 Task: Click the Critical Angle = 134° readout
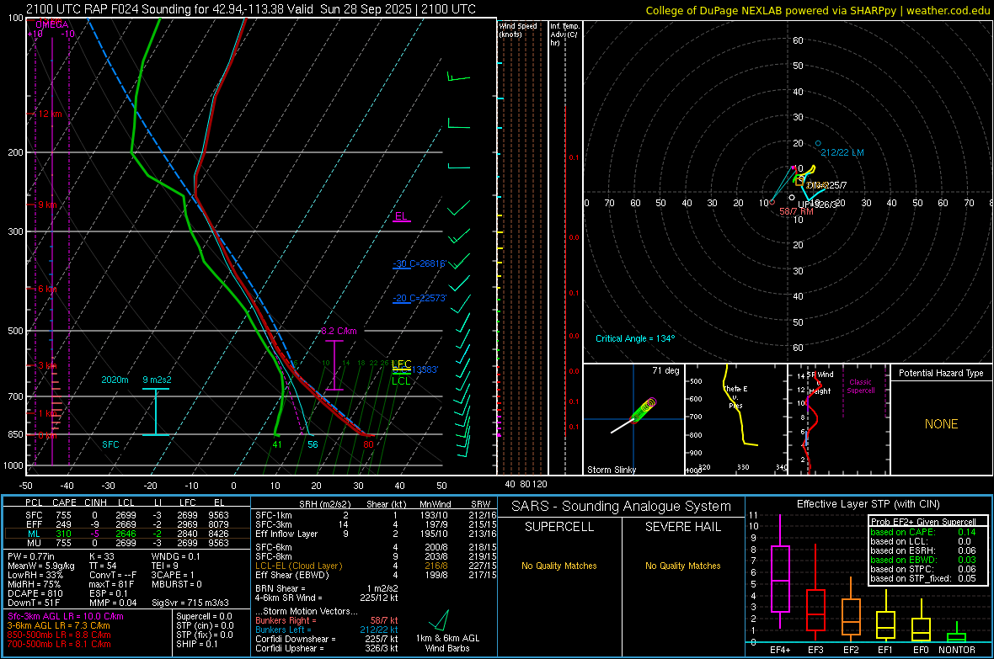(x=635, y=338)
